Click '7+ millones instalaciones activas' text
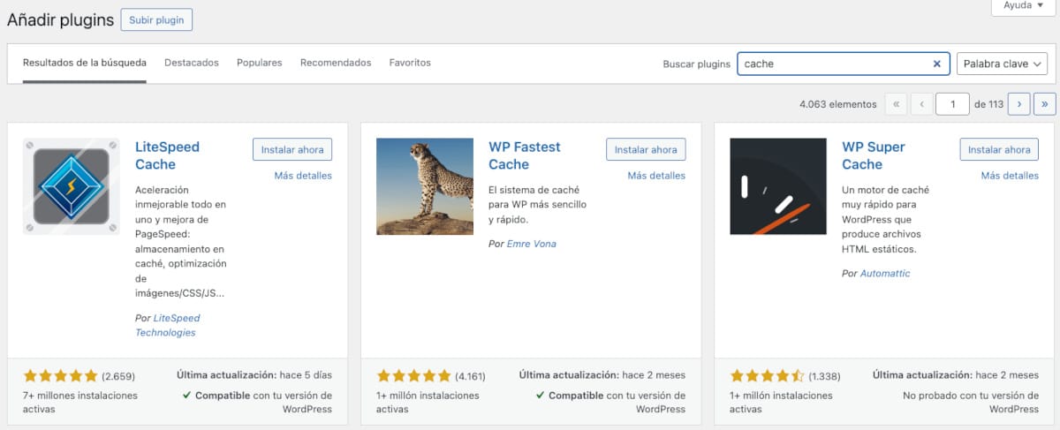 pos(80,403)
